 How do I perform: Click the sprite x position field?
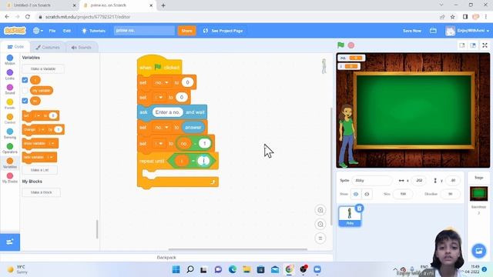coord(419,181)
